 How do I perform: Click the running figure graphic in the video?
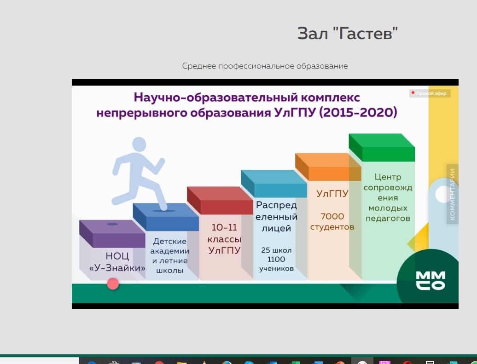[139, 174]
